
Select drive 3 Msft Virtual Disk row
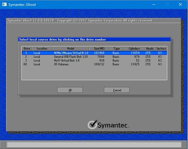click(94, 60)
